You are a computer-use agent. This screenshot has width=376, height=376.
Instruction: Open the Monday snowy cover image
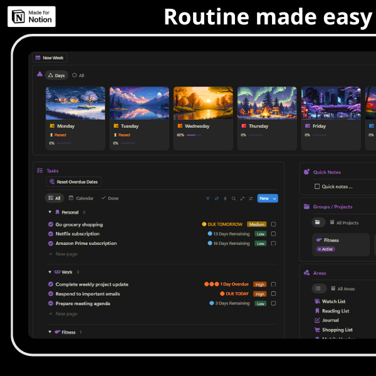coord(75,103)
